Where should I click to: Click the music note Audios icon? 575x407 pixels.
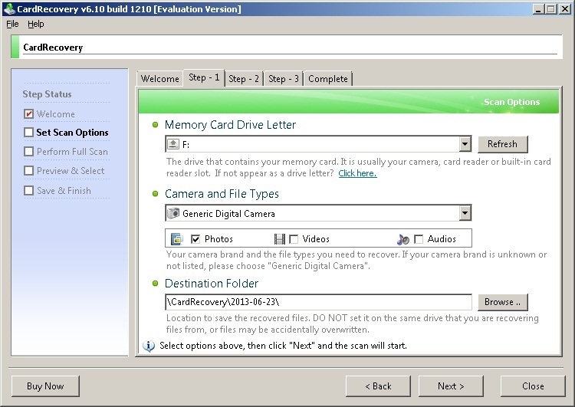(x=403, y=239)
